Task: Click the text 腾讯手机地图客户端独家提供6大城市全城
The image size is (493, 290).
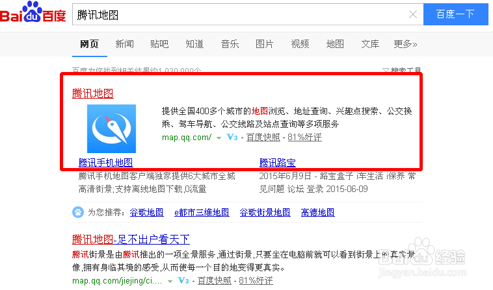Action: 157,176
